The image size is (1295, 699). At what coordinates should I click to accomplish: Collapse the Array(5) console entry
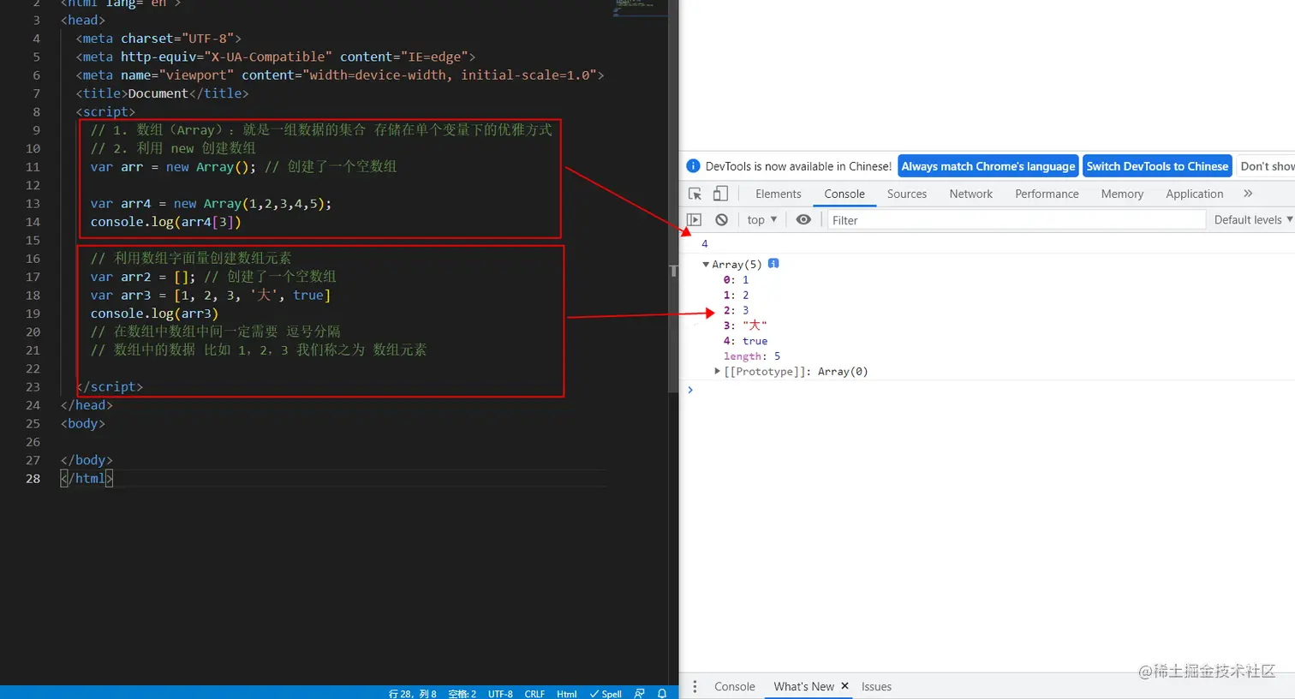(x=706, y=265)
